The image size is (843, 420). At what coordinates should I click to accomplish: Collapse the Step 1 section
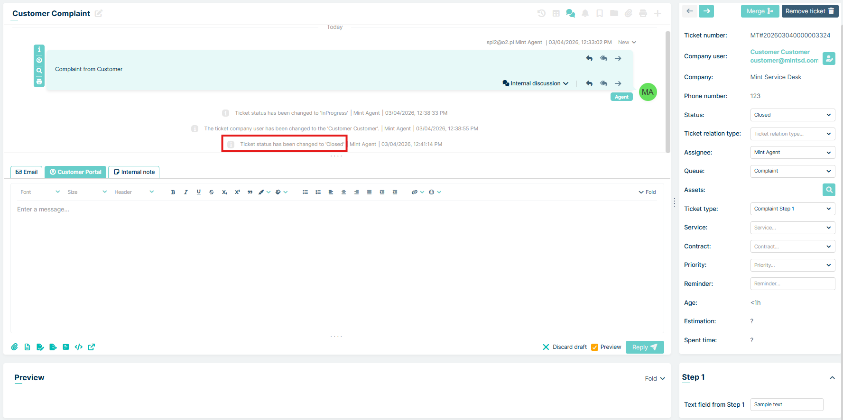[x=832, y=377]
